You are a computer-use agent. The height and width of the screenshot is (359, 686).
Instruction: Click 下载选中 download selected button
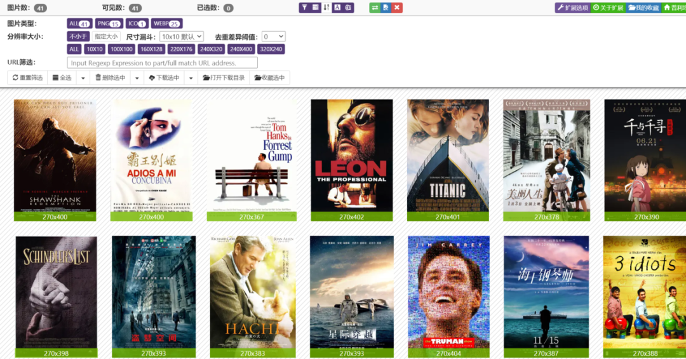(164, 78)
